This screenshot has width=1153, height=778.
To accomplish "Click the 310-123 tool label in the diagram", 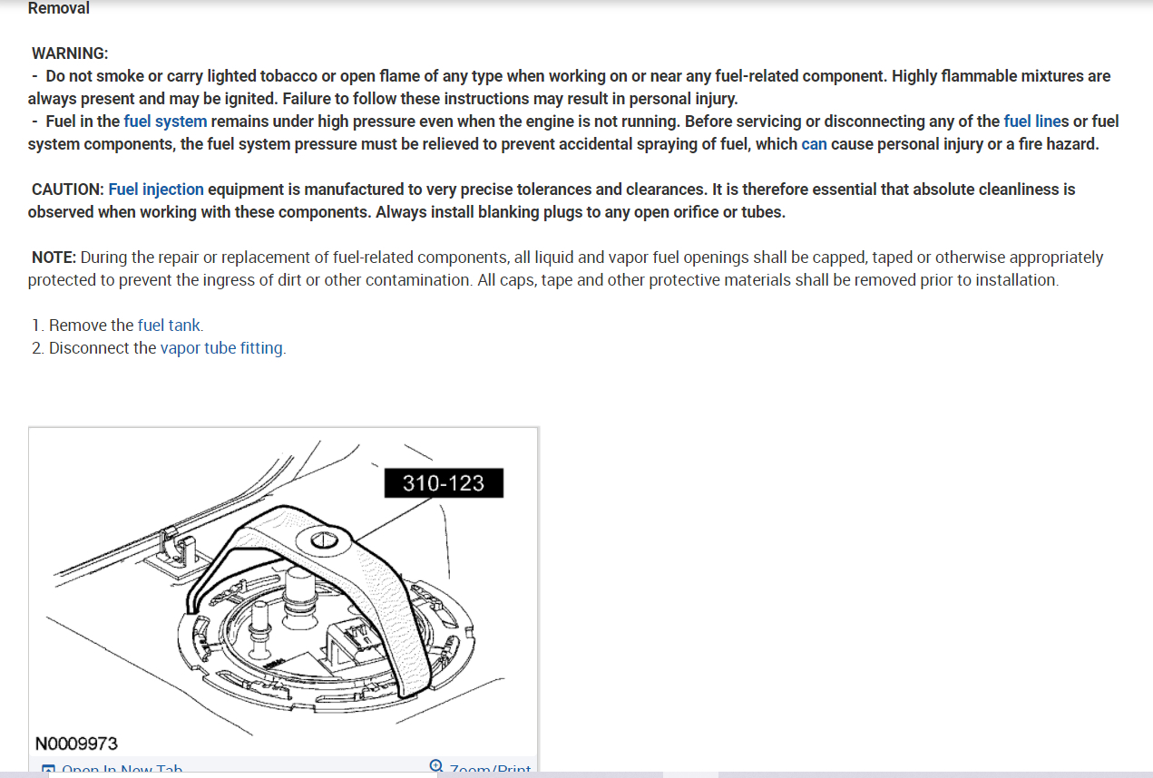I will coord(444,483).
